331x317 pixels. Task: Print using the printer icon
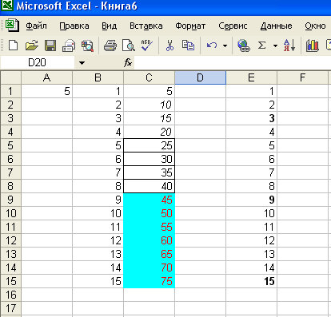coord(110,46)
